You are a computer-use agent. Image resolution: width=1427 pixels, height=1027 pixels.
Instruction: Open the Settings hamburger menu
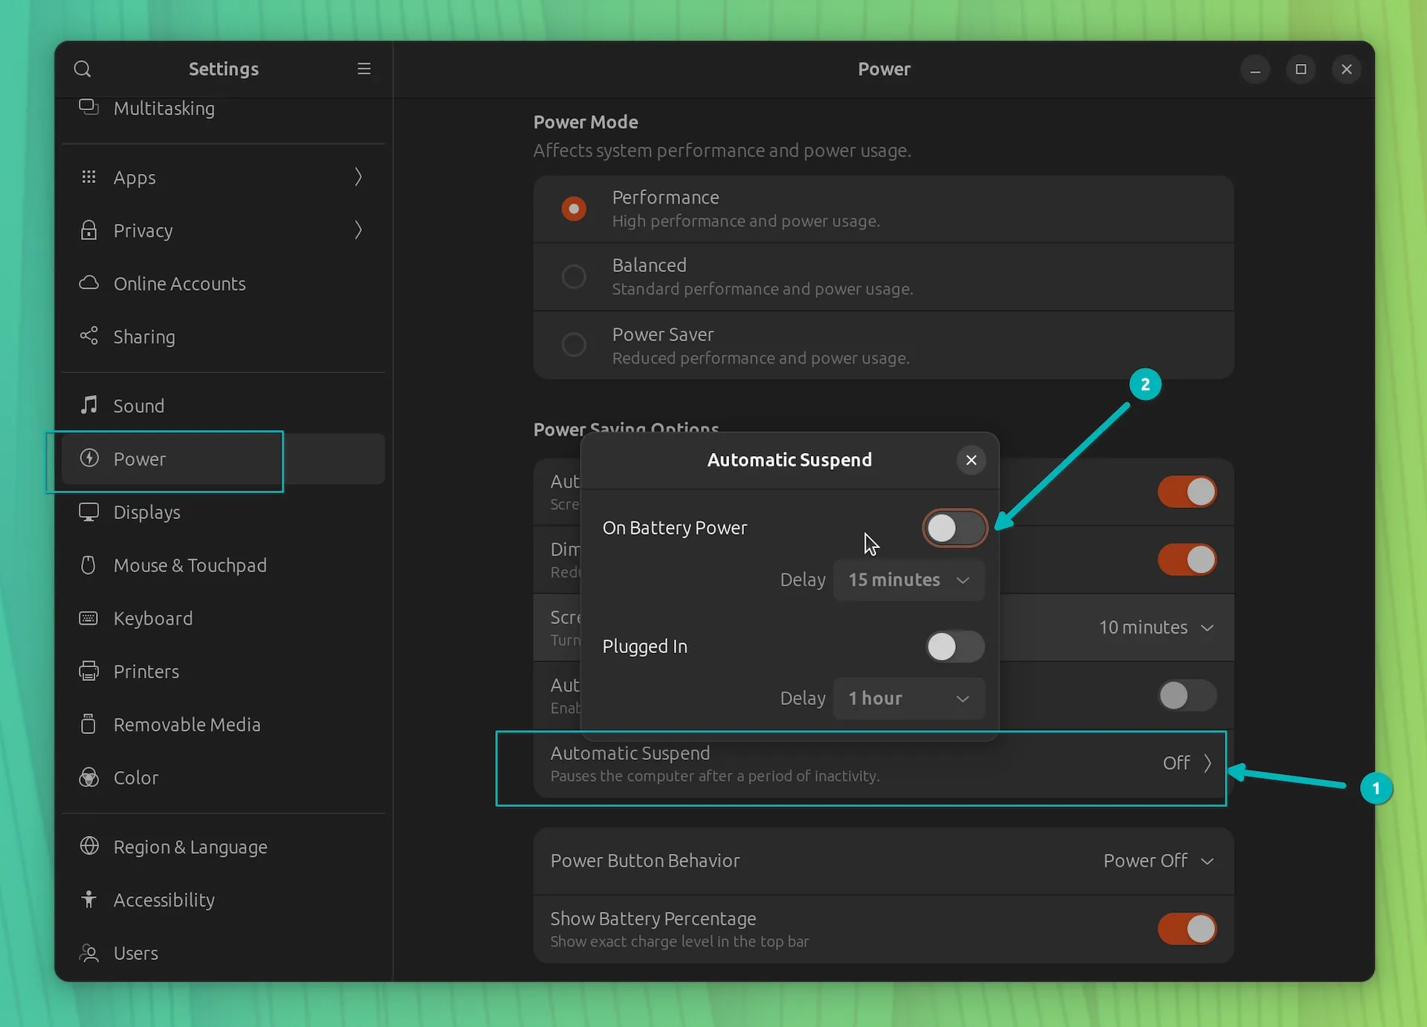click(364, 68)
